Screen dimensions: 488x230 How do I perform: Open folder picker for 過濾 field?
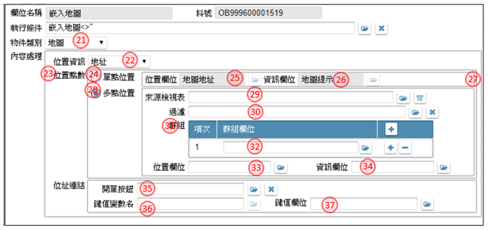point(415,112)
